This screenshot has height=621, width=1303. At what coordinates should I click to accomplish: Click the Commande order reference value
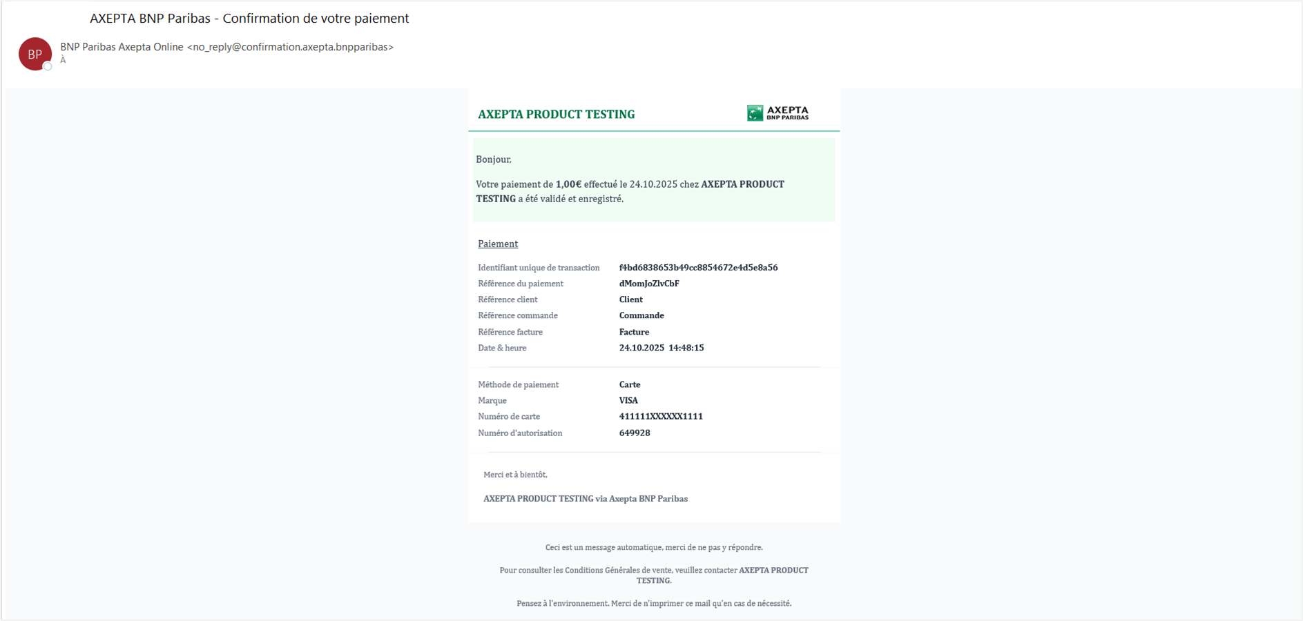coord(641,315)
